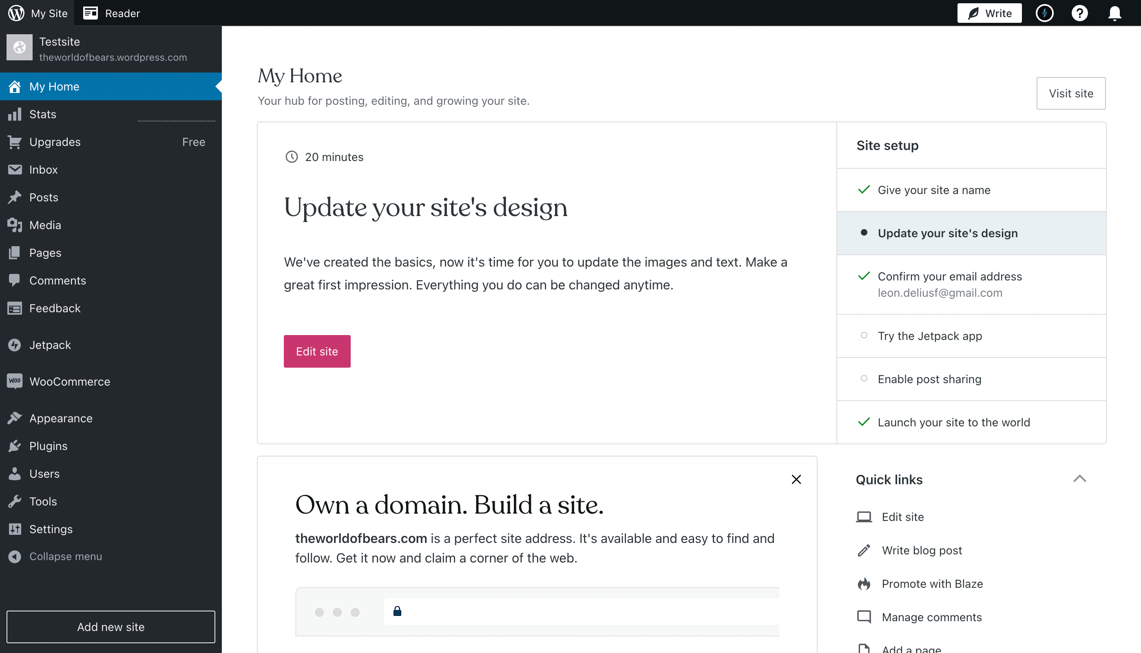
Task: Click the Add new site button
Action: (x=111, y=627)
